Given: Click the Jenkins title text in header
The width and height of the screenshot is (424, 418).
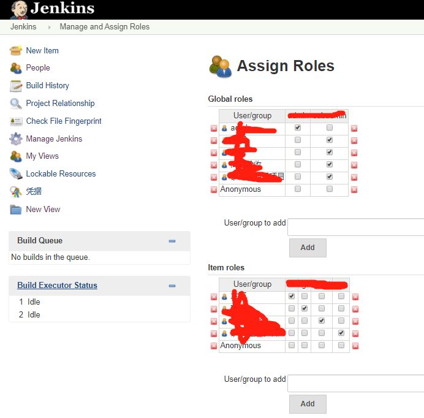Looking at the screenshot, I should (62, 8).
